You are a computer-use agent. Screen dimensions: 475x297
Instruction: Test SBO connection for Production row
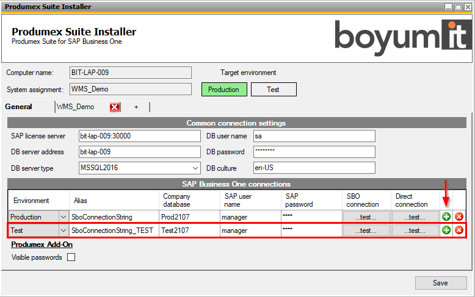(x=366, y=216)
